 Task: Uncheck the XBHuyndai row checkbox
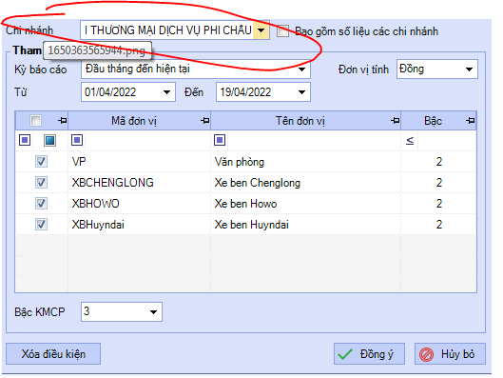coord(41,224)
